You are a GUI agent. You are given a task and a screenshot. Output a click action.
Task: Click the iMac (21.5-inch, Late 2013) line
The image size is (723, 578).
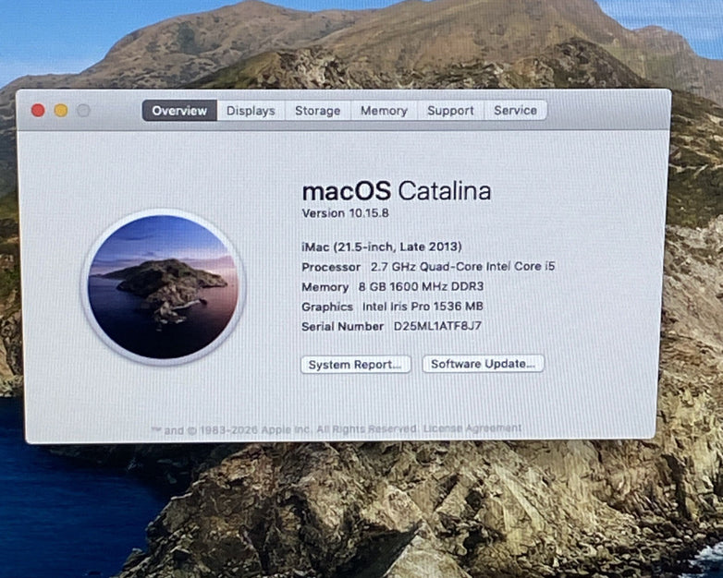(382, 247)
